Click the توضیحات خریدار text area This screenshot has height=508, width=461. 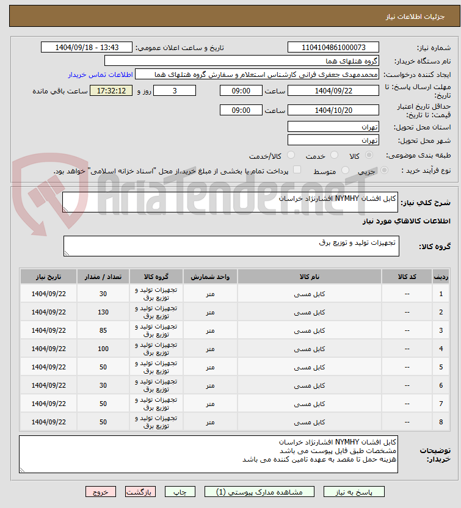coord(208,454)
